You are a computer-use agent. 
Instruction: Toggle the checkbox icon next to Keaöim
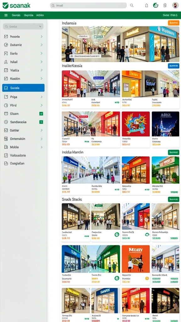(x=6, y=78)
